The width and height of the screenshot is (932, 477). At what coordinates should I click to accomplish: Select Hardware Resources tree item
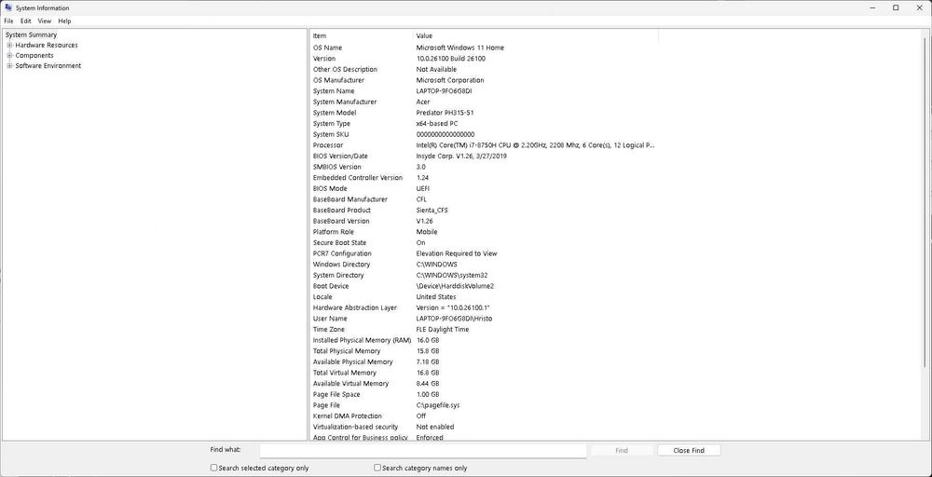click(47, 45)
